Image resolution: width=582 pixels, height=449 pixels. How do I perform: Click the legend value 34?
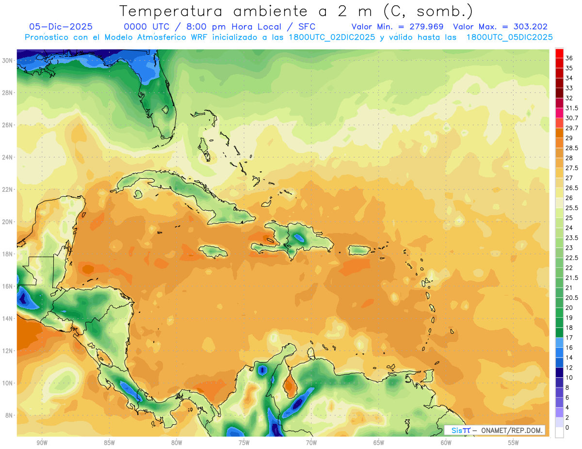569,78
